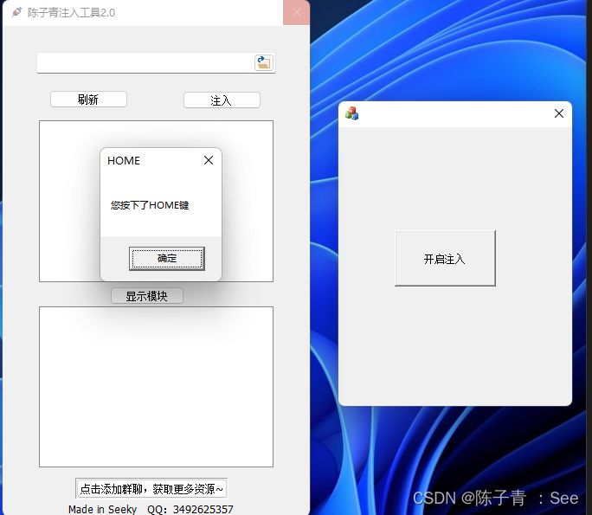This screenshot has height=515, width=592.
Task: Click the 显示模块 button
Action: tap(147, 296)
